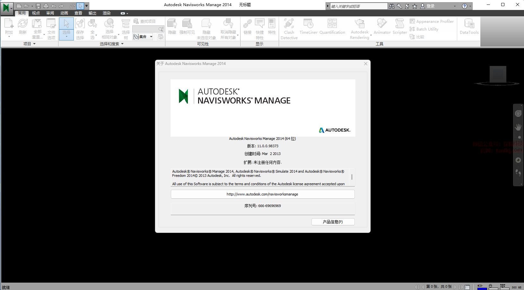Click the Autodesk Rendering icon
524x290 pixels.
click(x=360, y=24)
